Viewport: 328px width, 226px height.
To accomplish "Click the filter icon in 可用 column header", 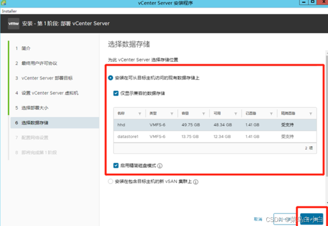I will pyautogui.click(x=235, y=114).
